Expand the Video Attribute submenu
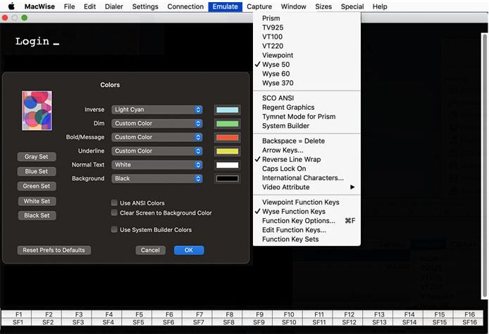489x334 pixels. (x=307, y=187)
